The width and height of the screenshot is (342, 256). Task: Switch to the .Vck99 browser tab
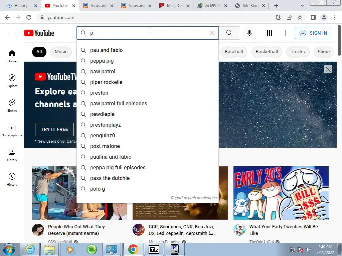click(x=212, y=6)
